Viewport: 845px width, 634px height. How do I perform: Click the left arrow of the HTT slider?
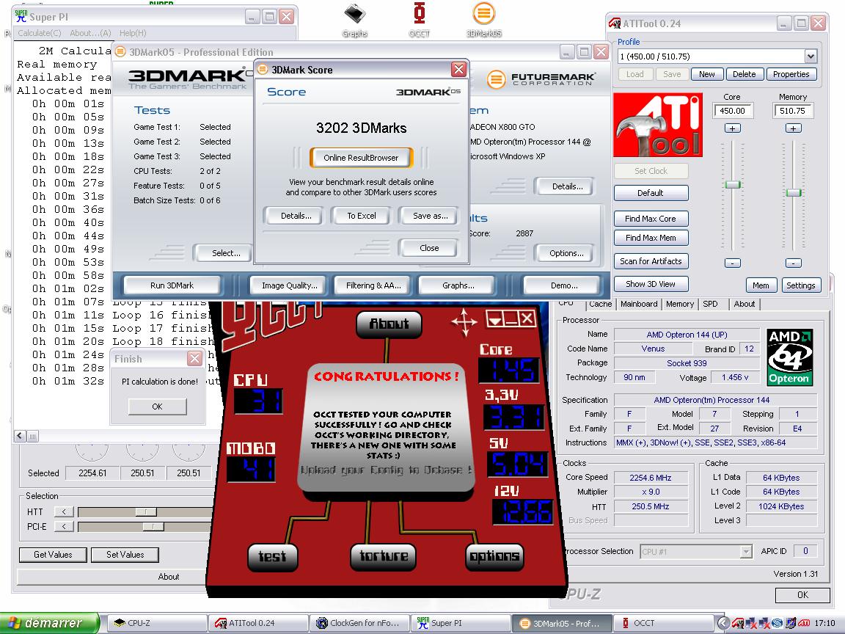pos(64,511)
